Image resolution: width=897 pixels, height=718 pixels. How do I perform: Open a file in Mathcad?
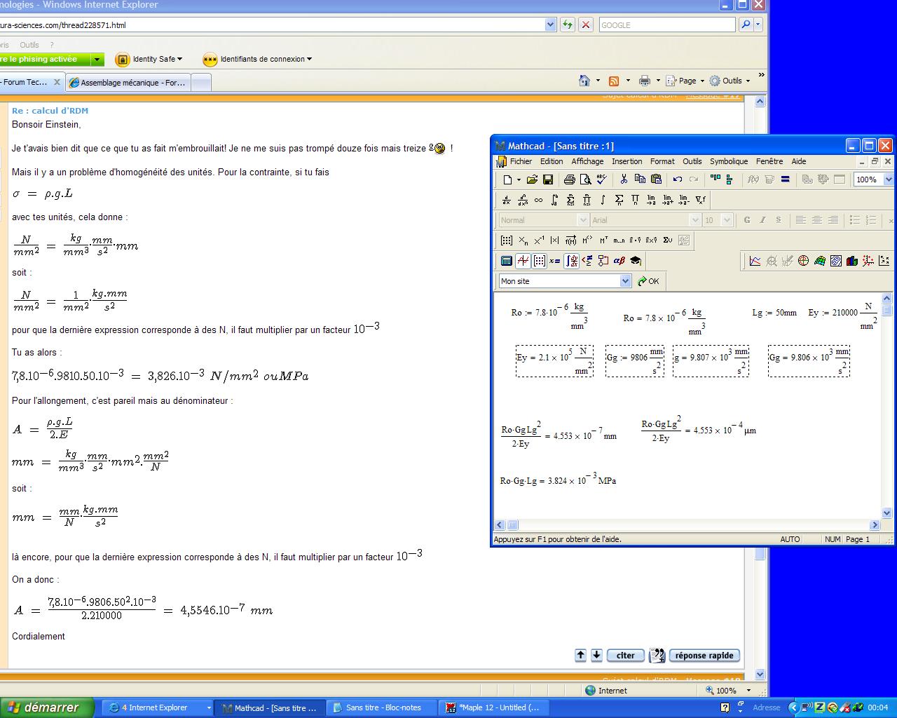[533, 179]
